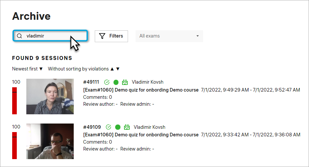Click exam title of session #49111

pyautogui.click(x=141, y=90)
